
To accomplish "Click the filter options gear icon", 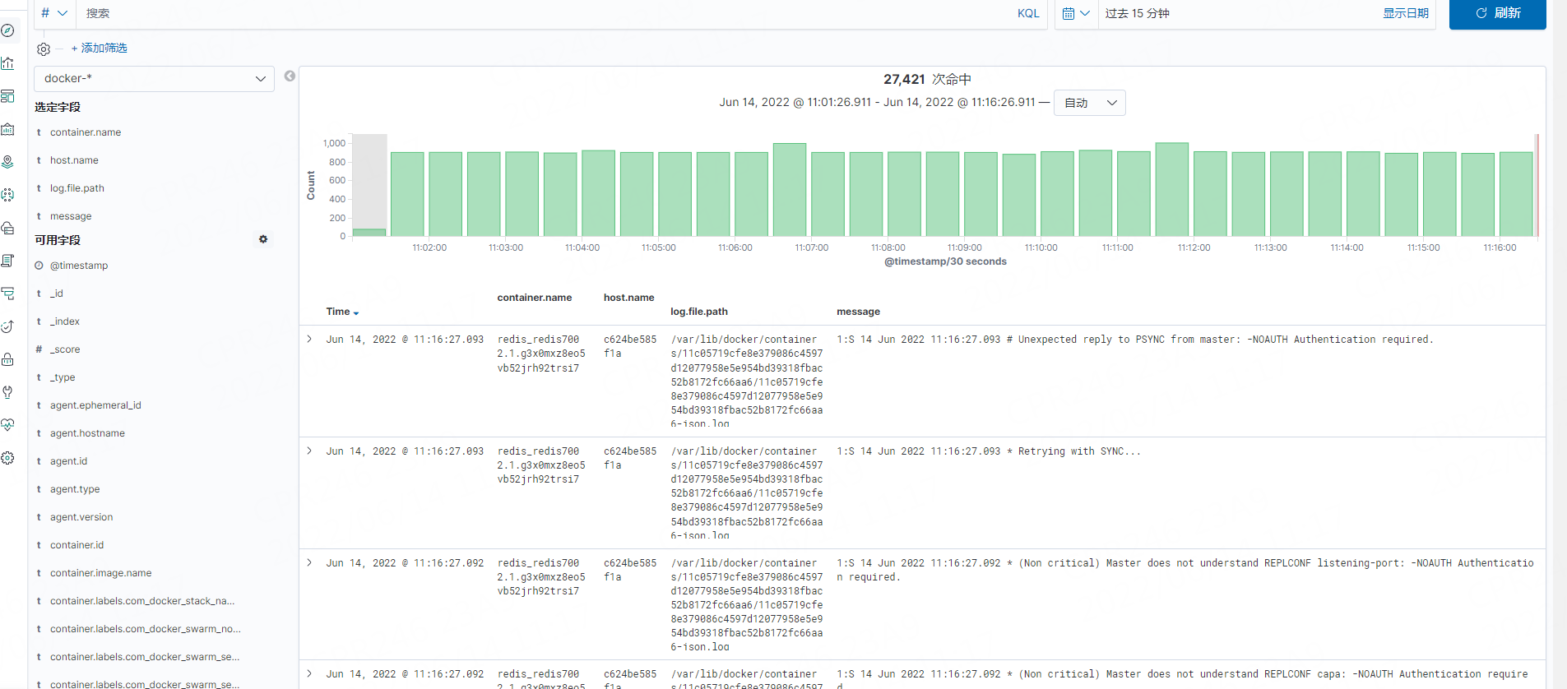I will tap(44, 49).
